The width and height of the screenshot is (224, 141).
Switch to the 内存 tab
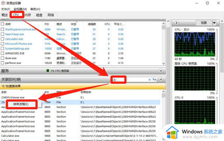28,15
